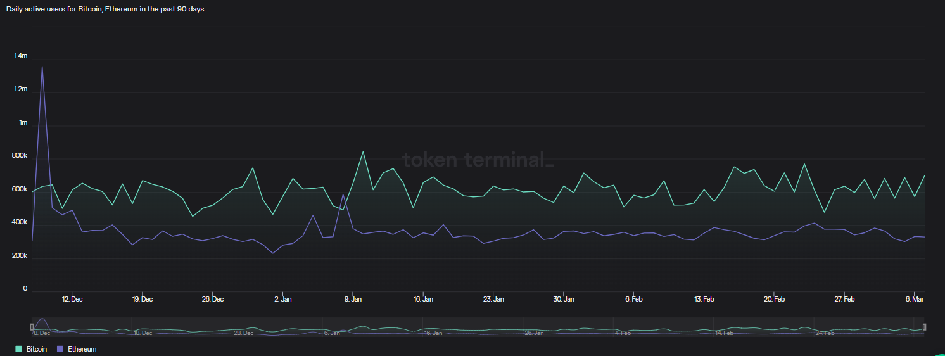Click the Ethereum legend color square
This screenshot has height=356, width=945.
[60, 349]
